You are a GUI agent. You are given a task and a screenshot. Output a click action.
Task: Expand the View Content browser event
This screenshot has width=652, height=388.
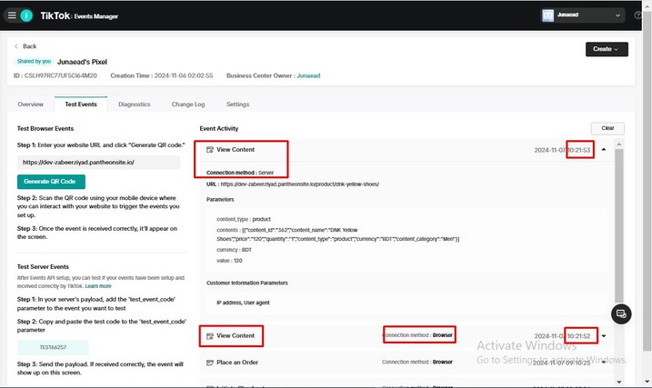604,336
